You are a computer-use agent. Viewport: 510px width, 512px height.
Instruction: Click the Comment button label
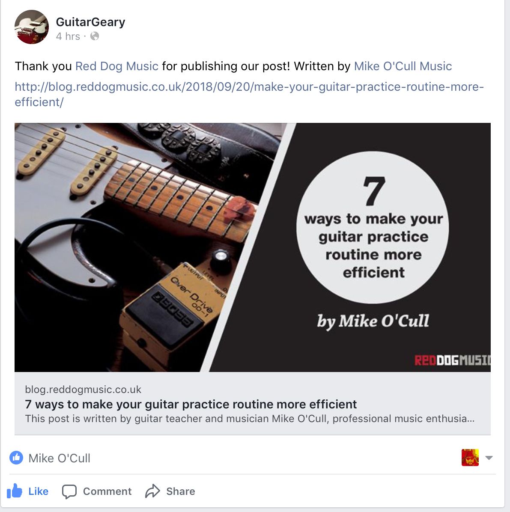pos(107,491)
